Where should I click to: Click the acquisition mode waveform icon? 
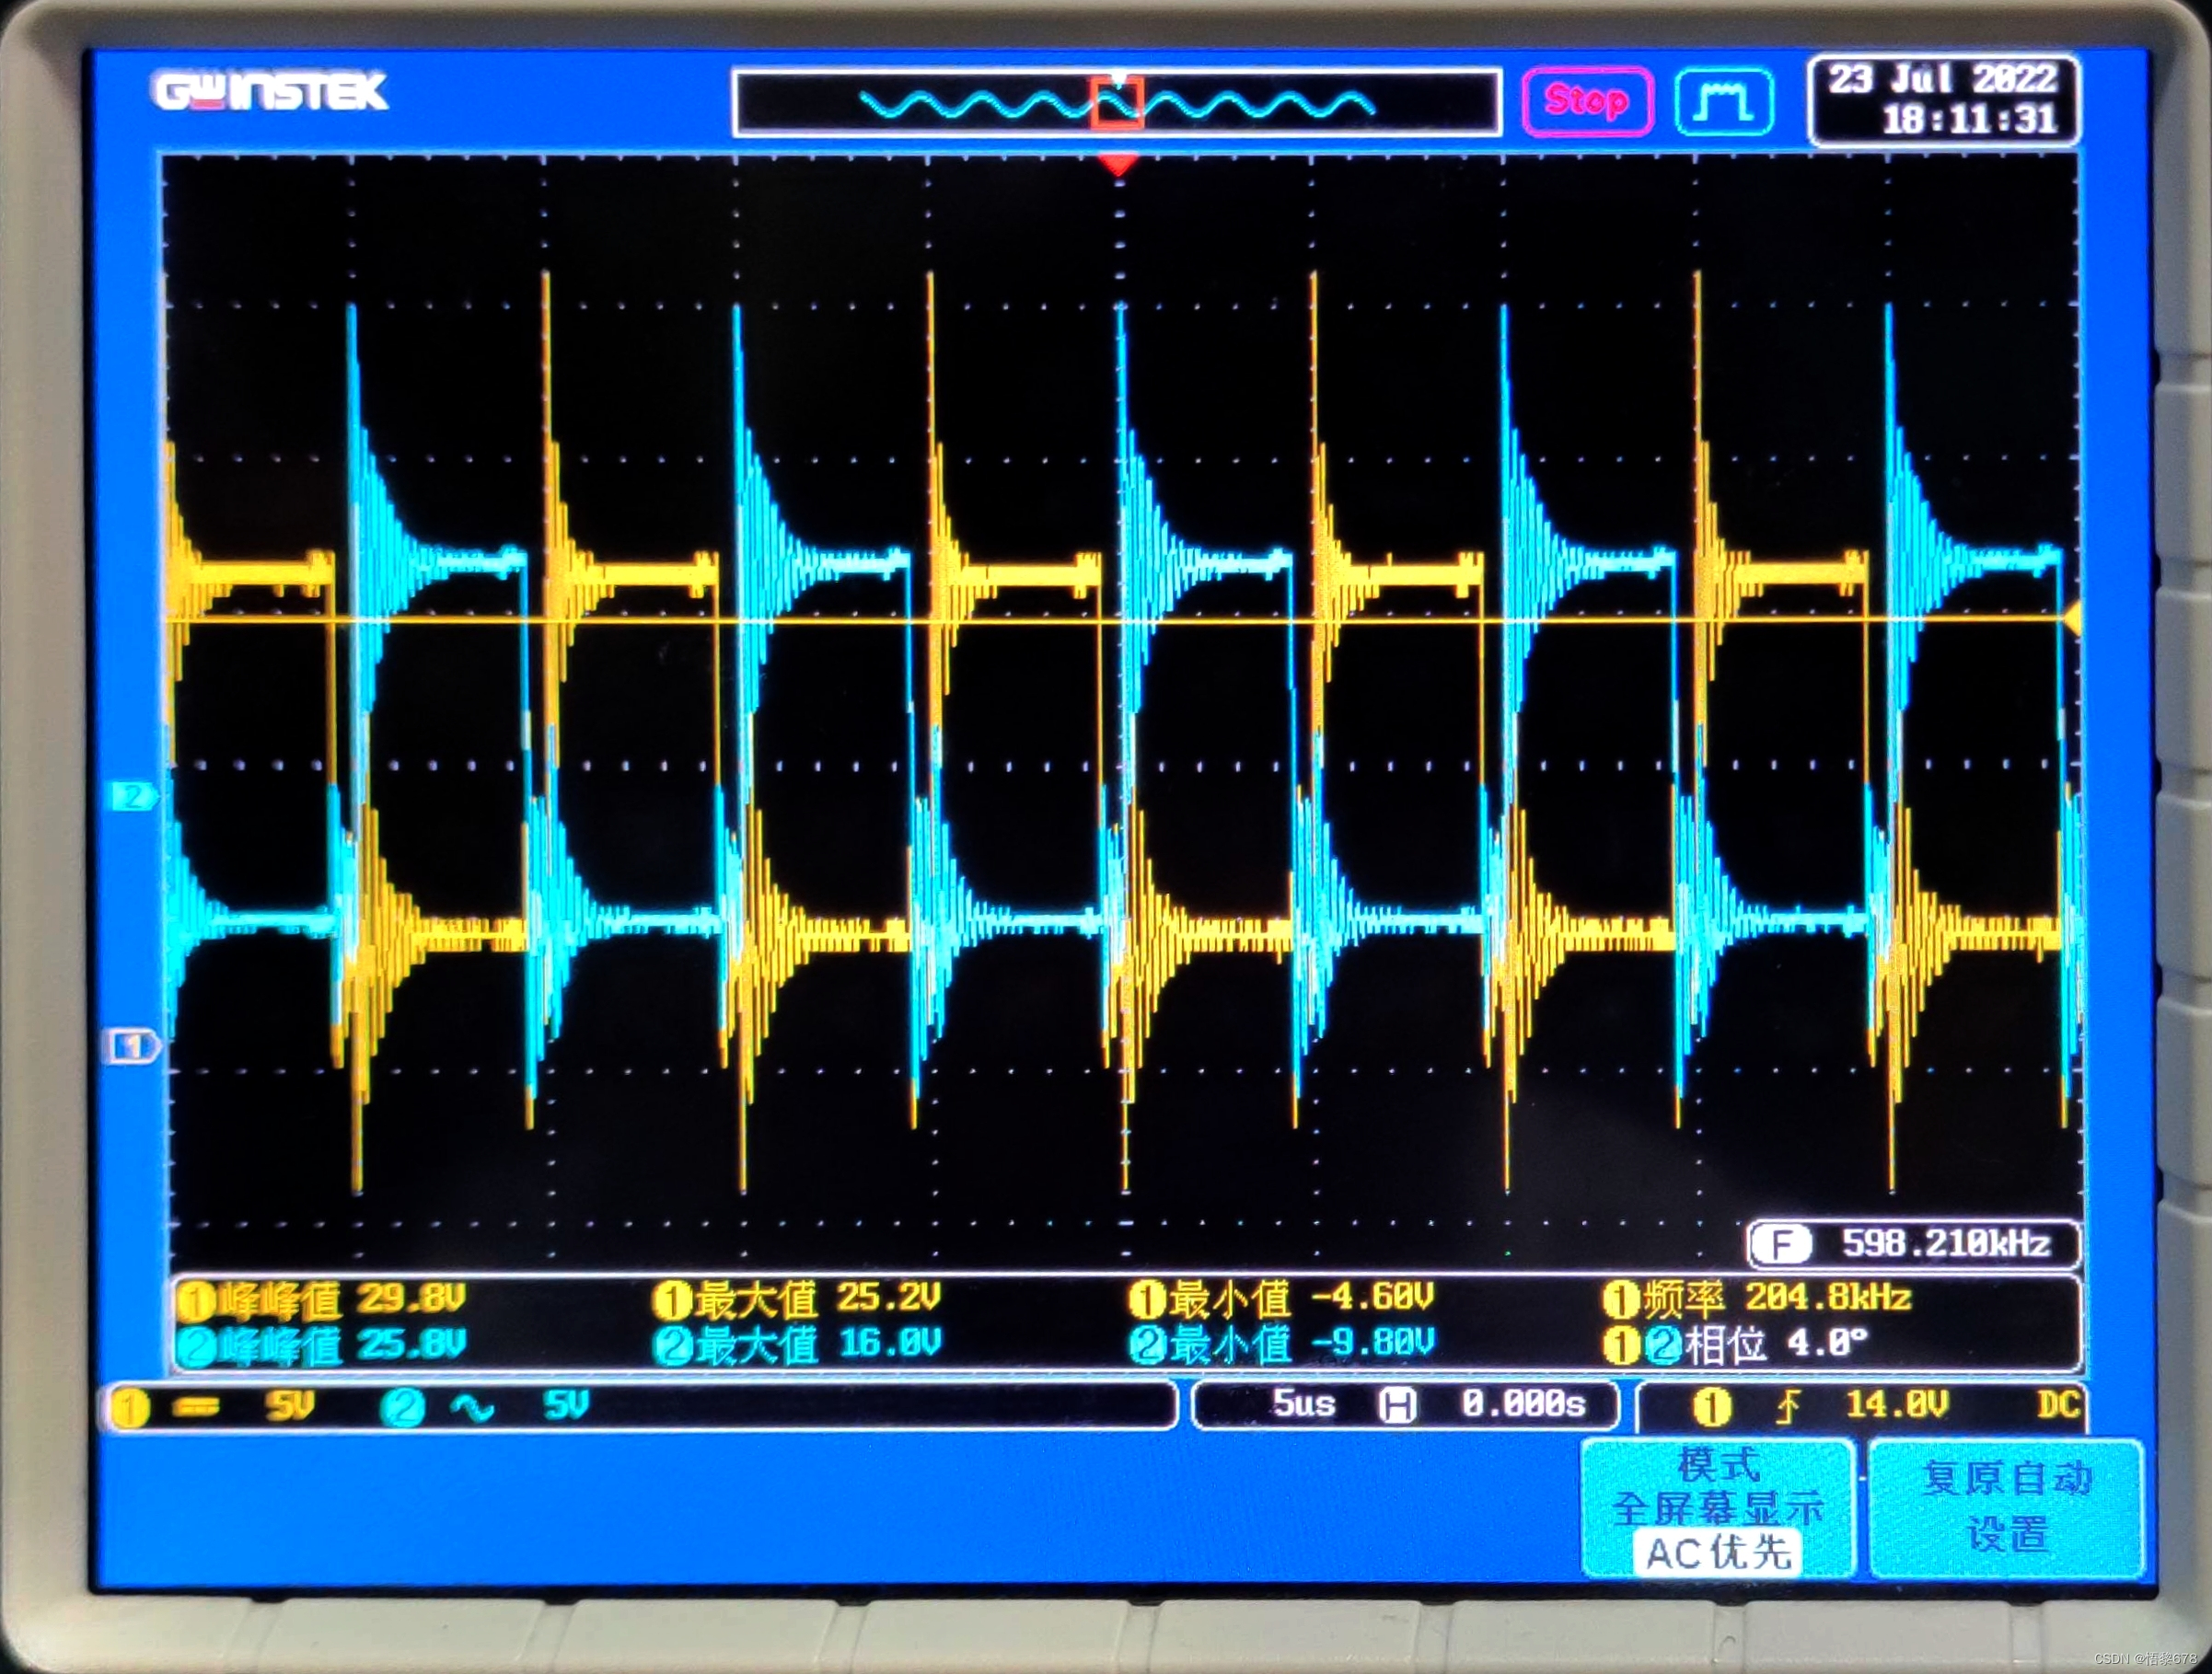(1724, 101)
